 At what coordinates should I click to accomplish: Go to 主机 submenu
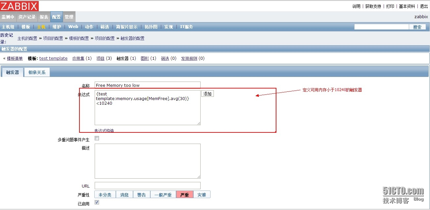(x=41, y=27)
